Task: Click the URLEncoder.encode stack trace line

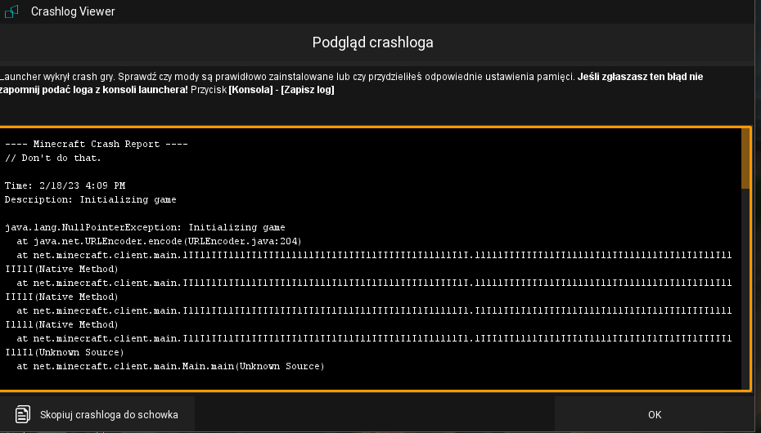Action: [x=159, y=241]
